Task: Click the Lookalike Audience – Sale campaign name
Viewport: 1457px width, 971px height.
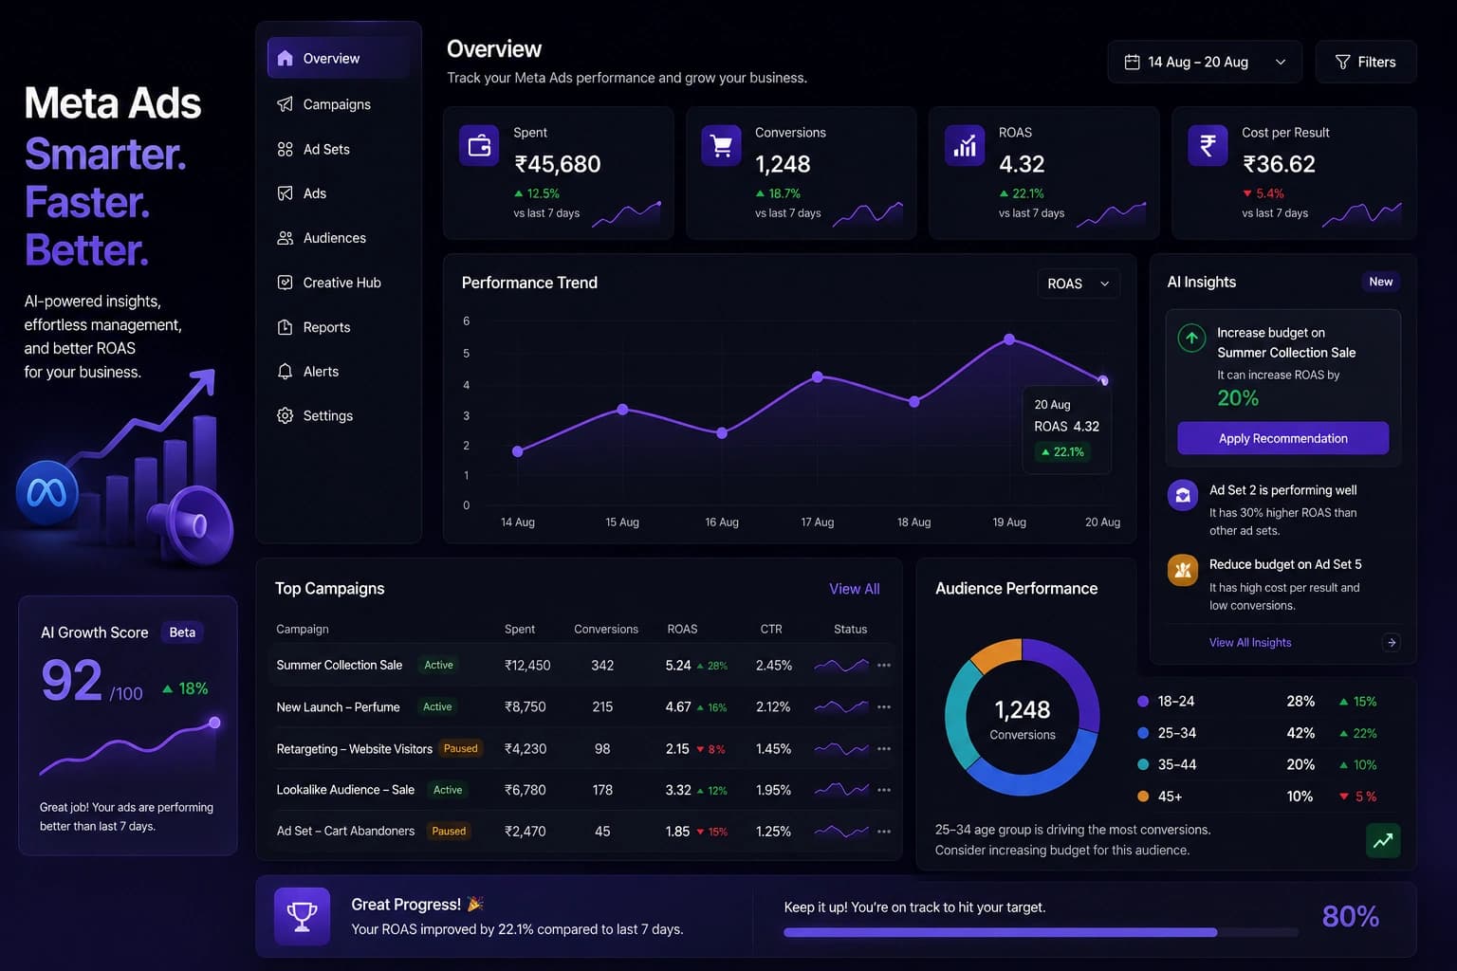Action: tap(345, 790)
